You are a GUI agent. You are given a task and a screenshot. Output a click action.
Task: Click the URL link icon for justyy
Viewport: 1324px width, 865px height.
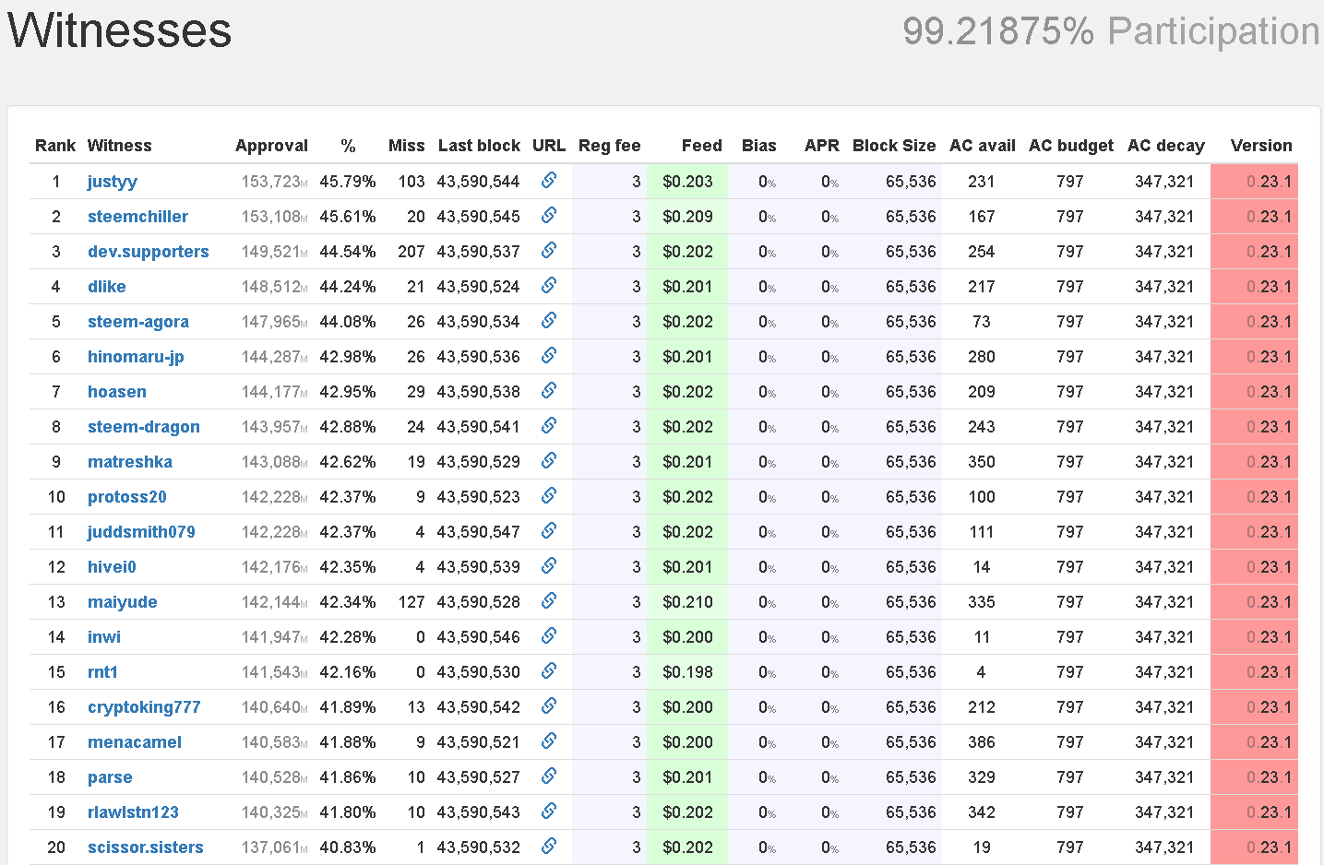(548, 181)
